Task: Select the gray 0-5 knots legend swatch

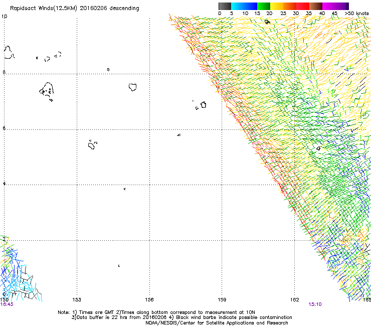Action: click(x=225, y=6)
